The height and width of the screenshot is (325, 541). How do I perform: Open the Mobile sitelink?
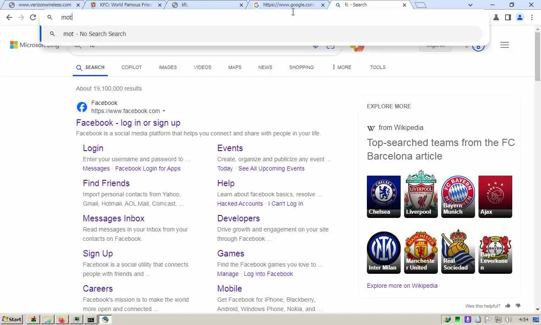coord(230,289)
